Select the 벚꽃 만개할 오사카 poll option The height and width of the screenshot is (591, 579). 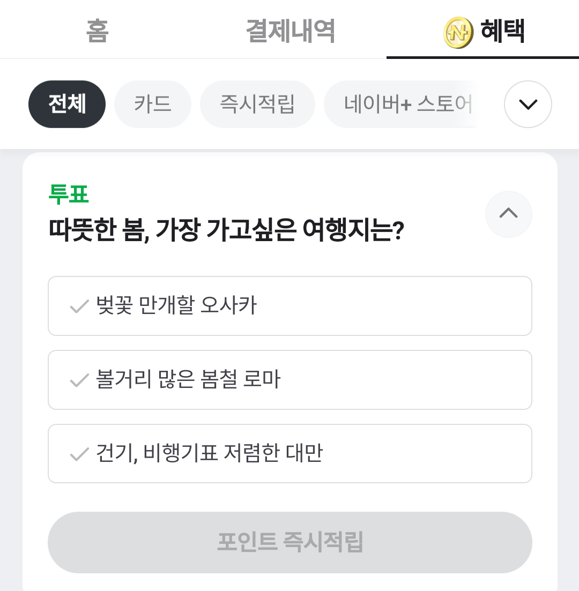point(289,306)
